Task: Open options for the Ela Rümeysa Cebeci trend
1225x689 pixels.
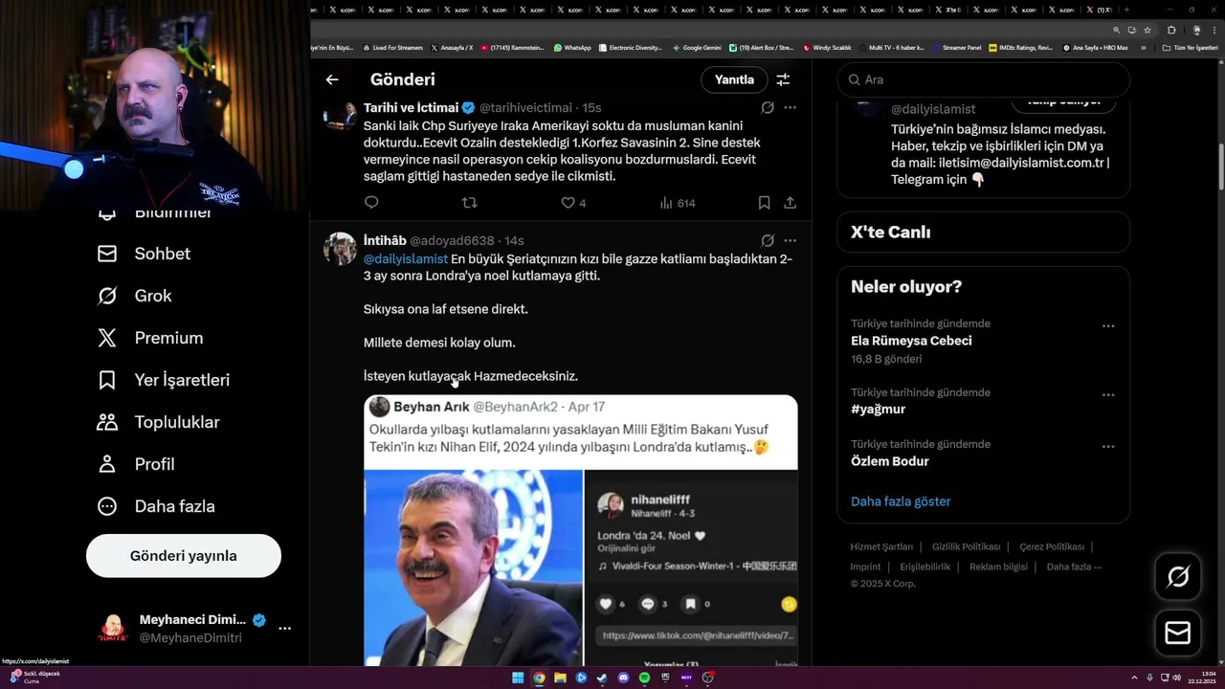Action: tap(1108, 326)
